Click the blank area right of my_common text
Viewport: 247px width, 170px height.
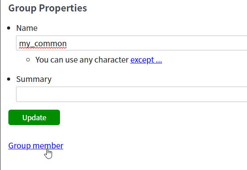[x=157, y=43]
